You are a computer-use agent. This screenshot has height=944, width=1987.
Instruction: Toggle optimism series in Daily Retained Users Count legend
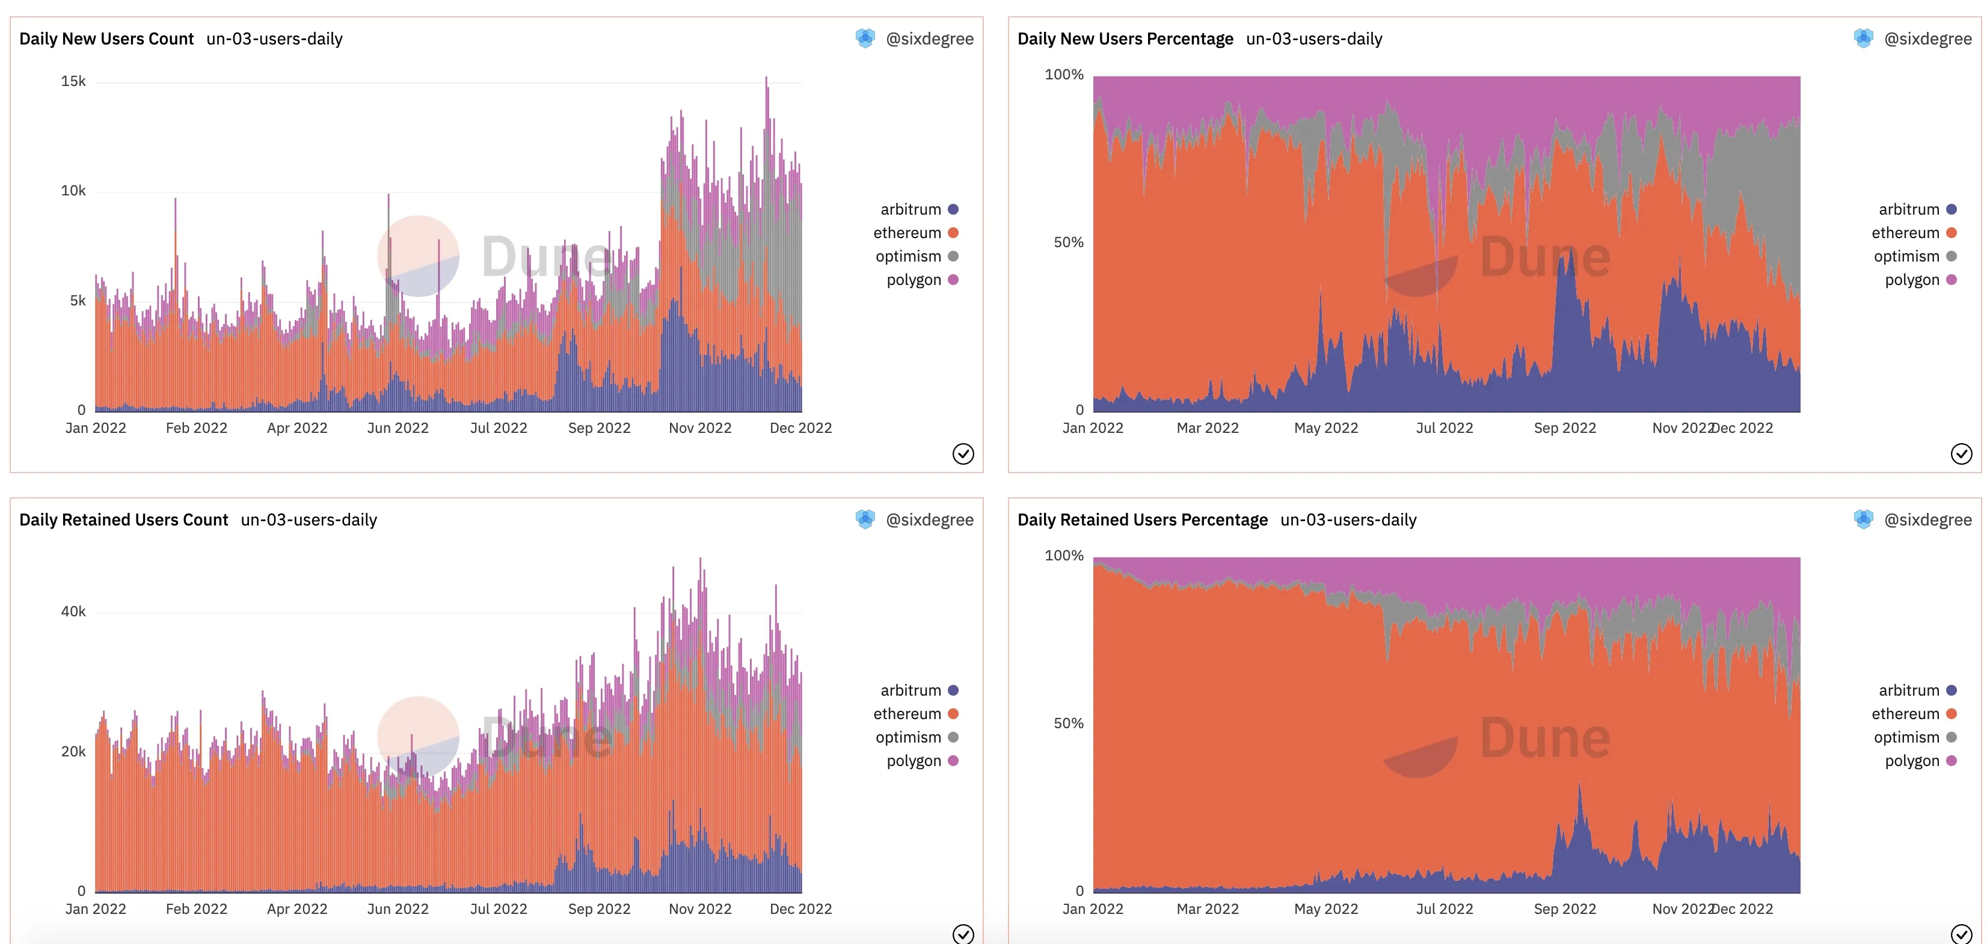917,737
